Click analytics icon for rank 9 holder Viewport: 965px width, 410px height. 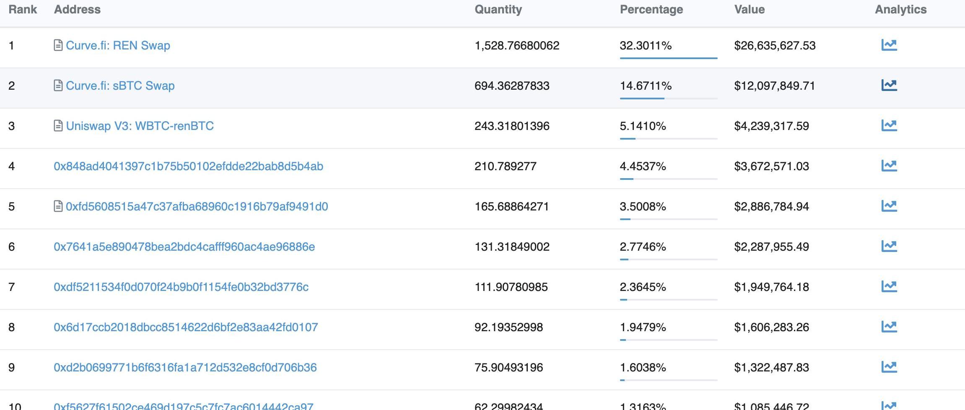889,367
